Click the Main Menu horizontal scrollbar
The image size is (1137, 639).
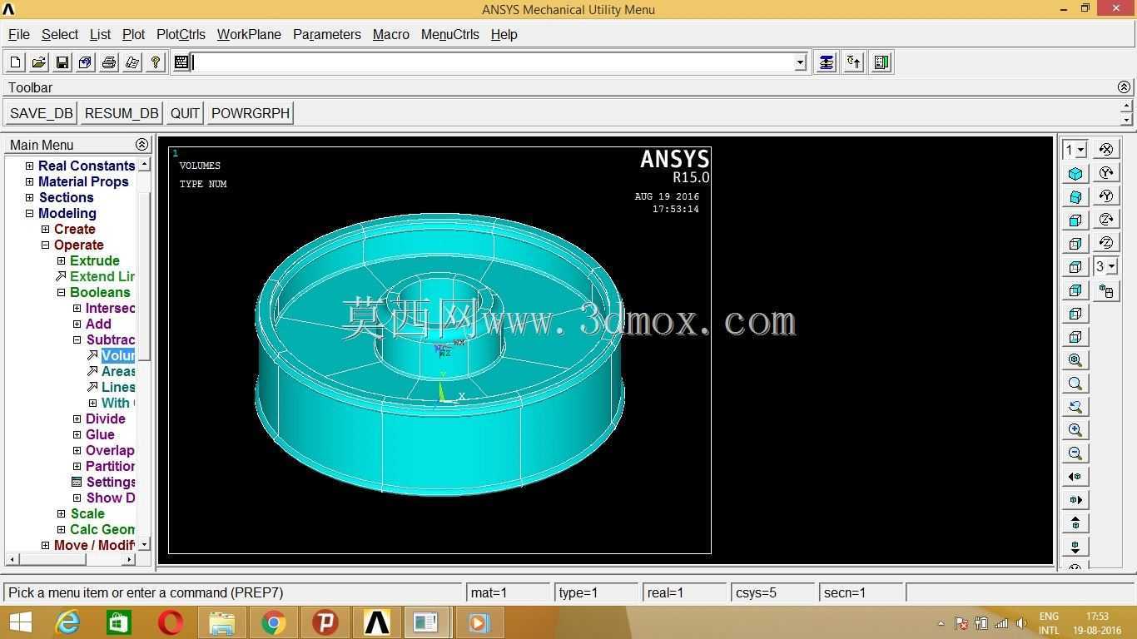click(71, 559)
